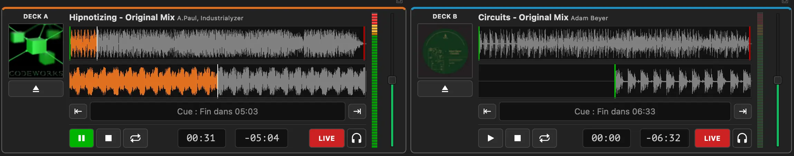Click Deck B zoomed waveform
Image resolution: width=794 pixels, height=156 pixels.
pos(615,81)
